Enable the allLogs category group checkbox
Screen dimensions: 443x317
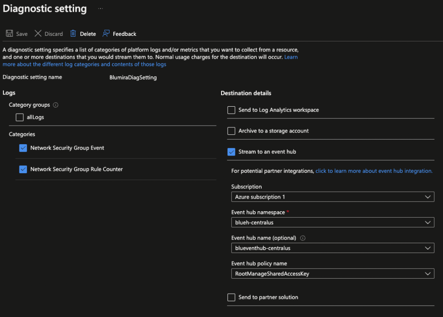coord(19,117)
